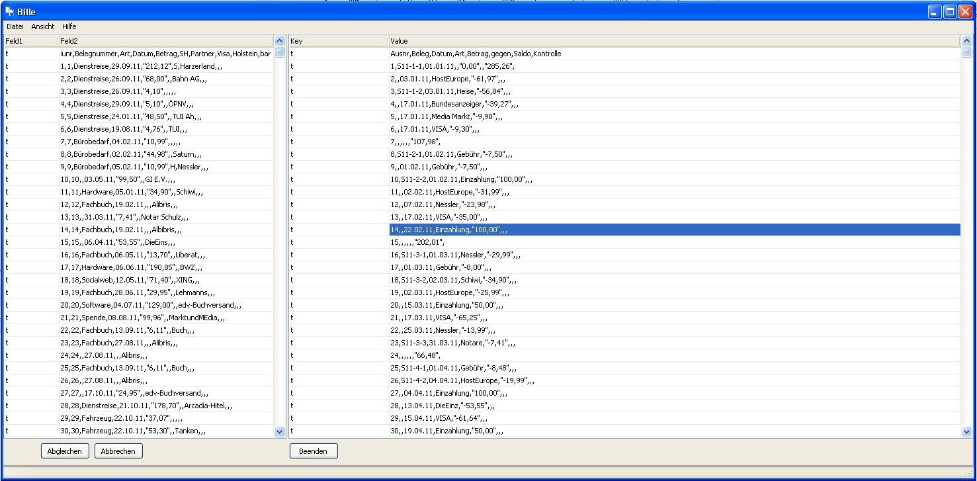Open the Ansicht menu
Image resolution: width=977 pixels, height=481 pixels.
coord(43,26)
